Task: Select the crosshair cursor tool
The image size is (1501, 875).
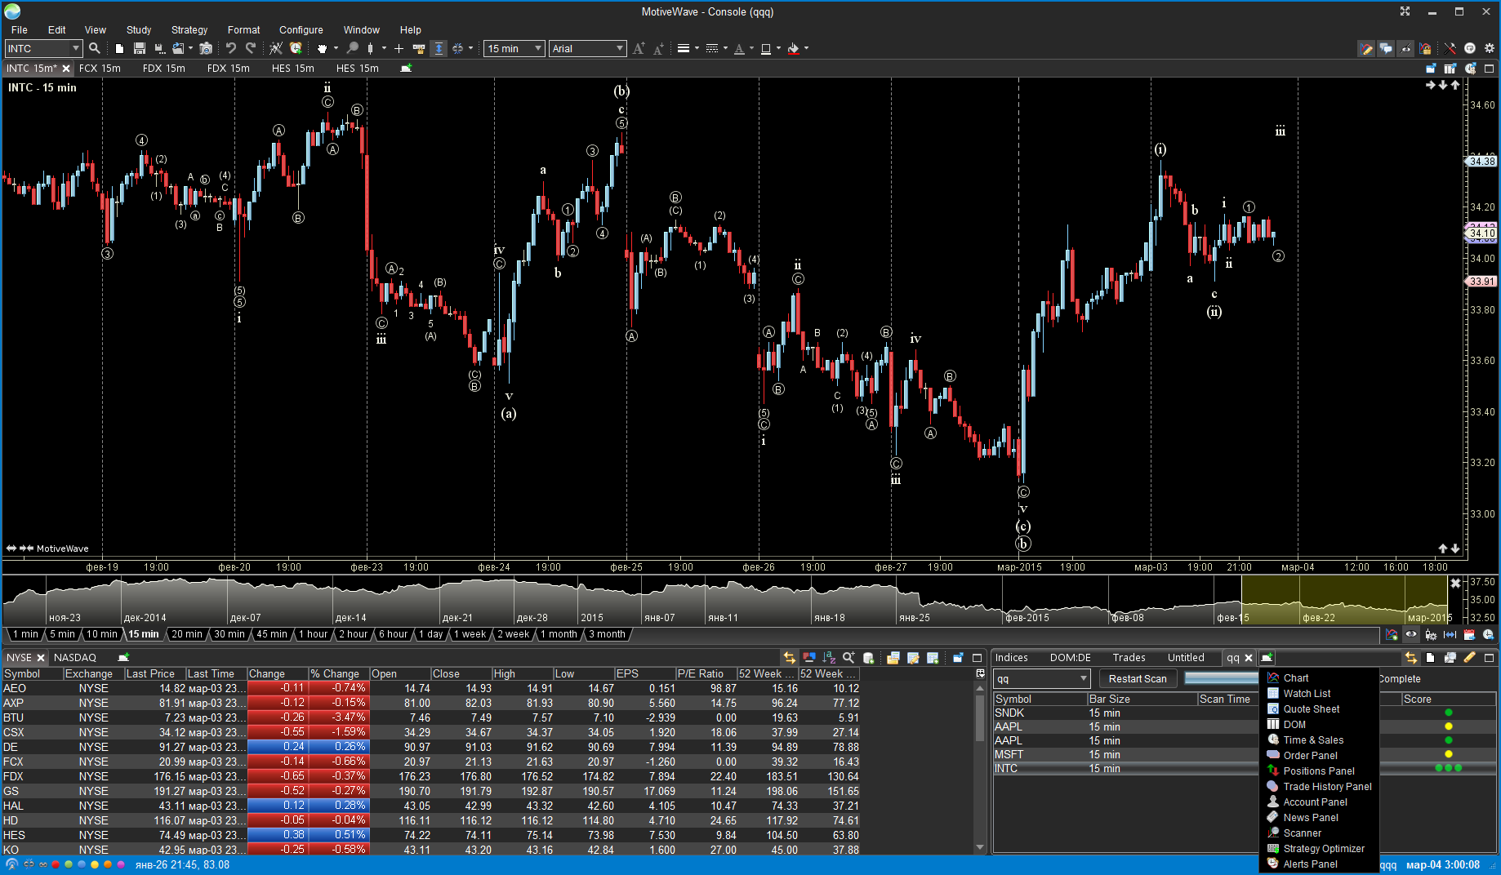Action: click(x=399, y=49)
